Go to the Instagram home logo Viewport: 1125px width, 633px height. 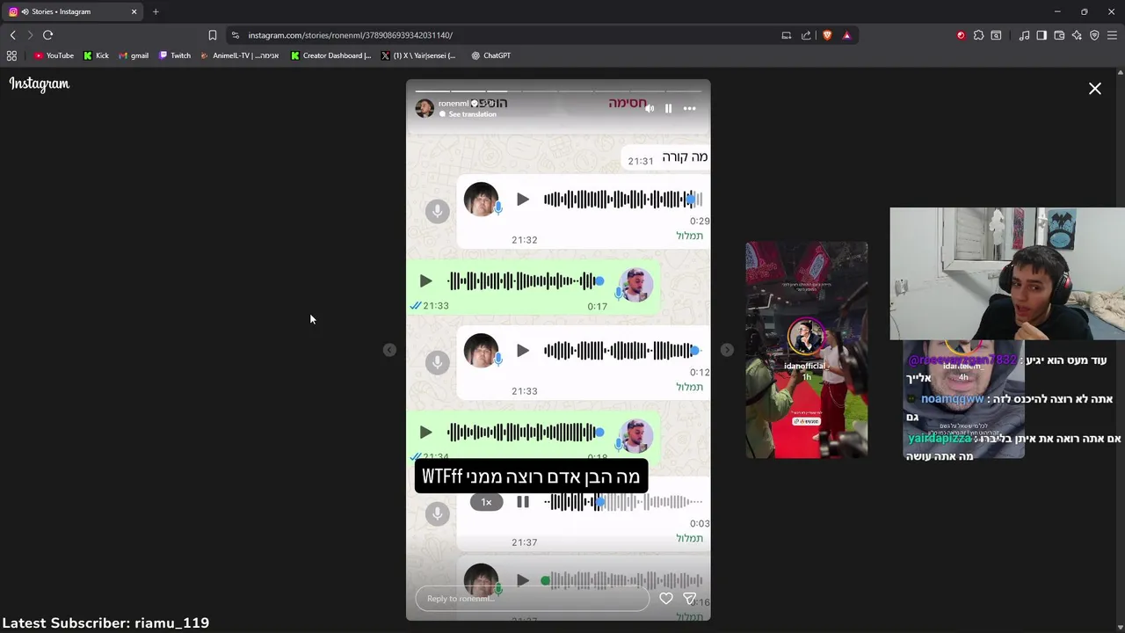tap(40, 84)
